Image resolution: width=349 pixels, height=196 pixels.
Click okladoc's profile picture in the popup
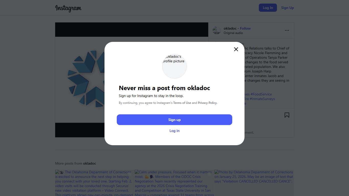(175, 66)
